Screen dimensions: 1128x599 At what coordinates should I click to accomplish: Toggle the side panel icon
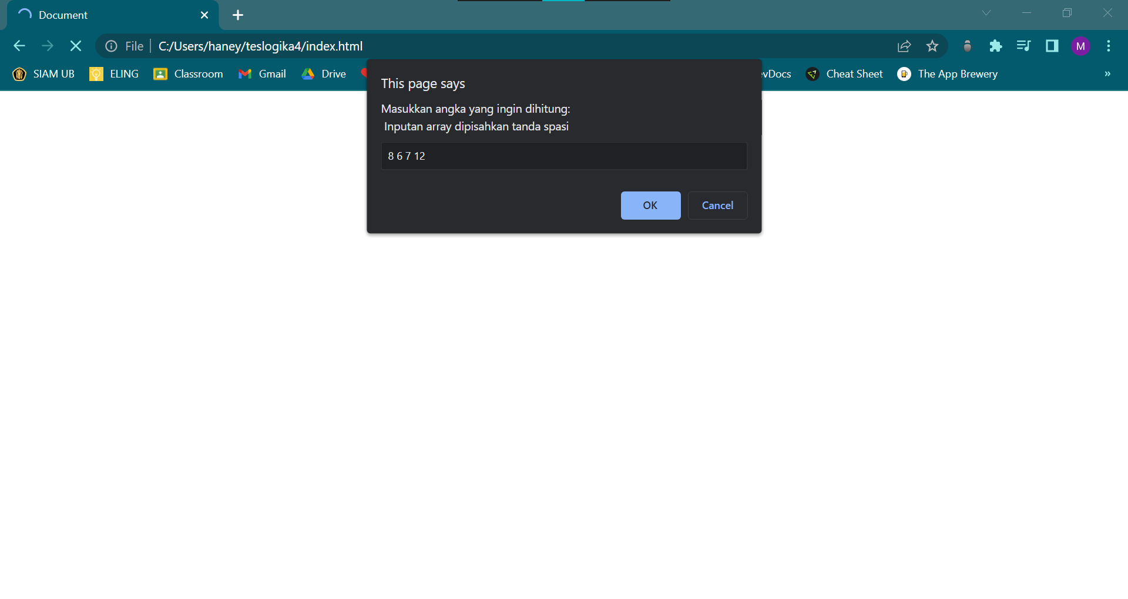pyautogui.click(x=1052, y=46)
